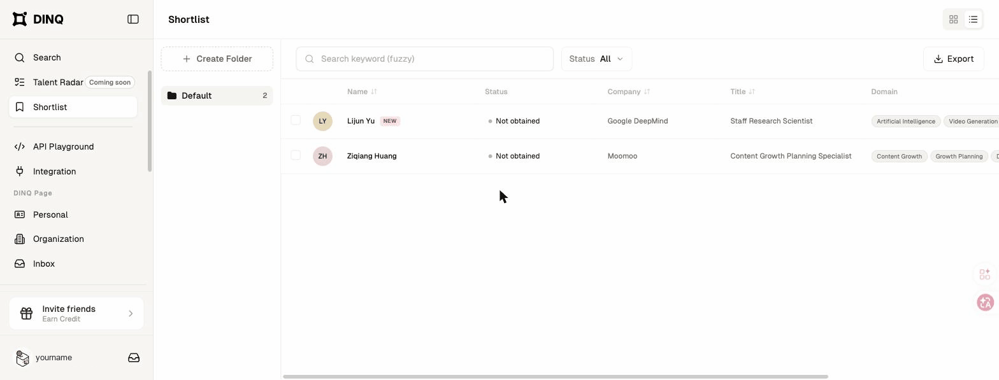Screen dimensions: 999x380
Task: Switch to grid view icon
Action: coord(954,20)
